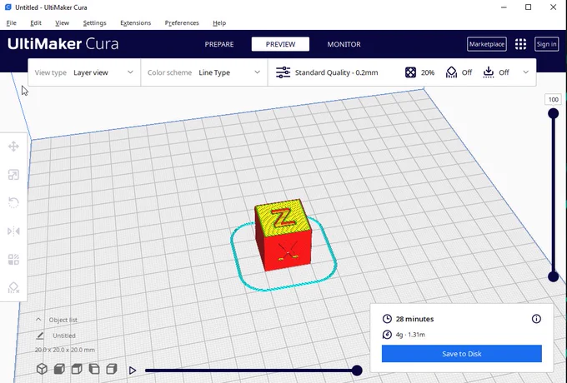Click the 28 minutes print time text
This screenshot has height=383, width=567.
(x=414, y=319)
